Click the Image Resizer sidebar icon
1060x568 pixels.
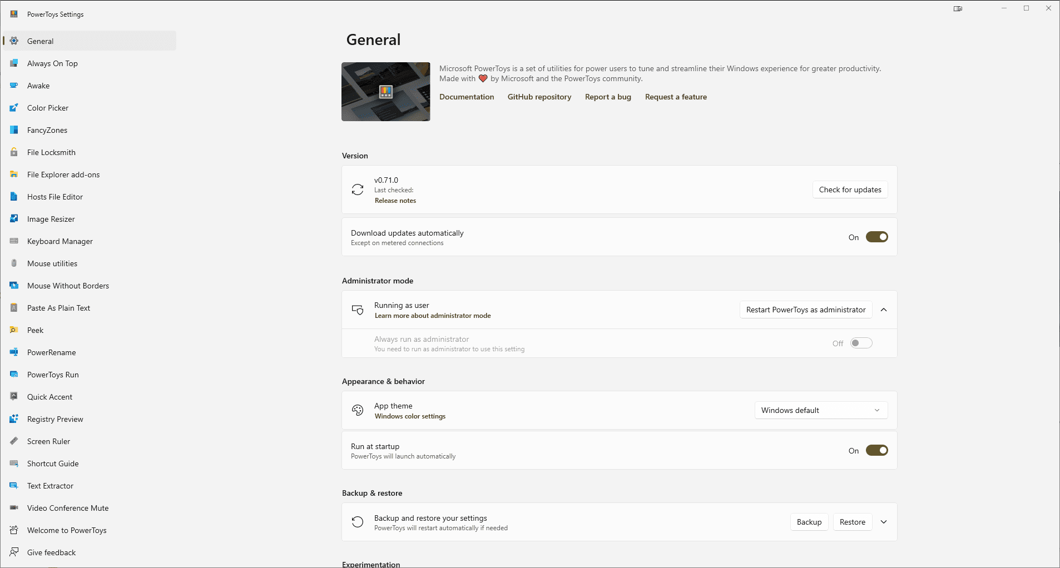click(14, 219)
